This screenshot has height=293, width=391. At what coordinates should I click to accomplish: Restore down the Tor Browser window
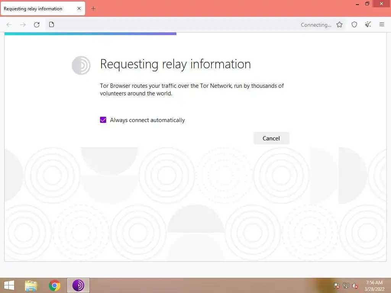click(367, 3)
